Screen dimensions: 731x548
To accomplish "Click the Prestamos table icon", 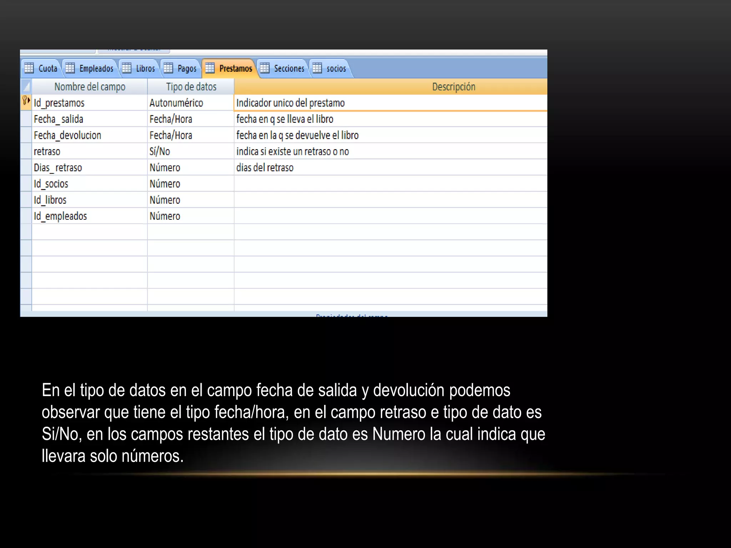I will click(x=210, y=68).
